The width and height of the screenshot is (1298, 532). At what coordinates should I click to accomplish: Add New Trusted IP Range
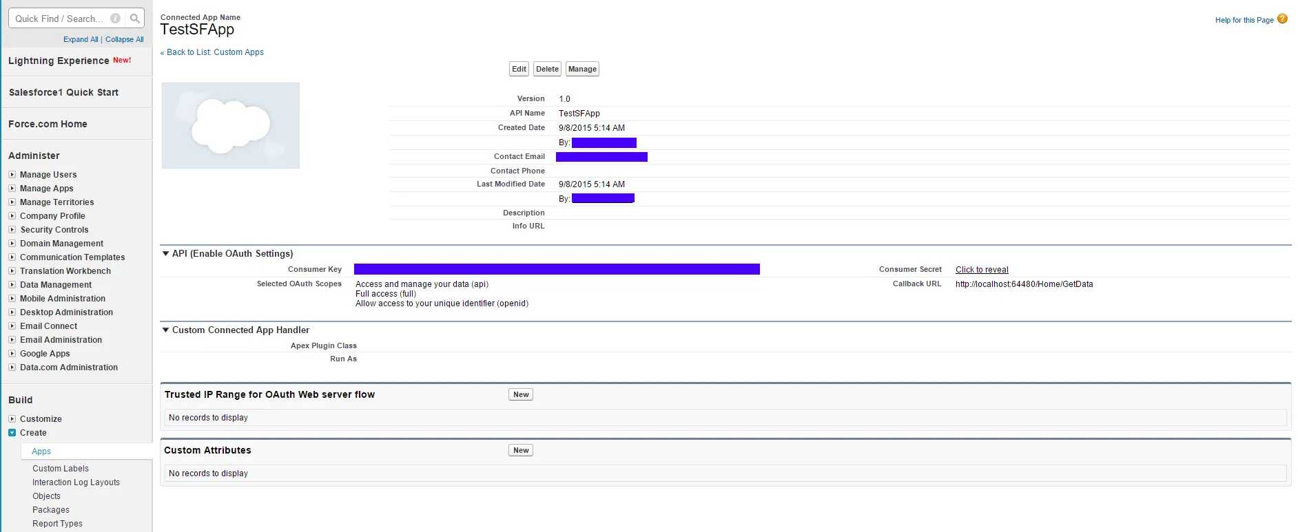pyautogui.click(x=521, y=394)
